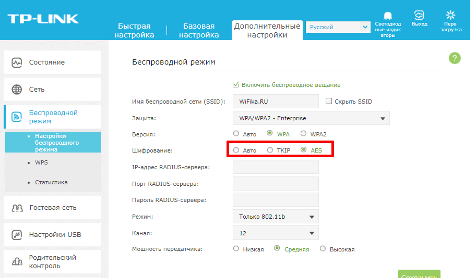
Task: Click the Сеть globe icon
Action: click(17, 90)
